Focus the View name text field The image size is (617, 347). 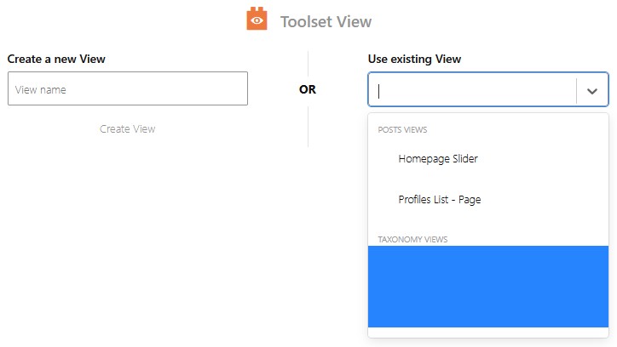[128, 88]
